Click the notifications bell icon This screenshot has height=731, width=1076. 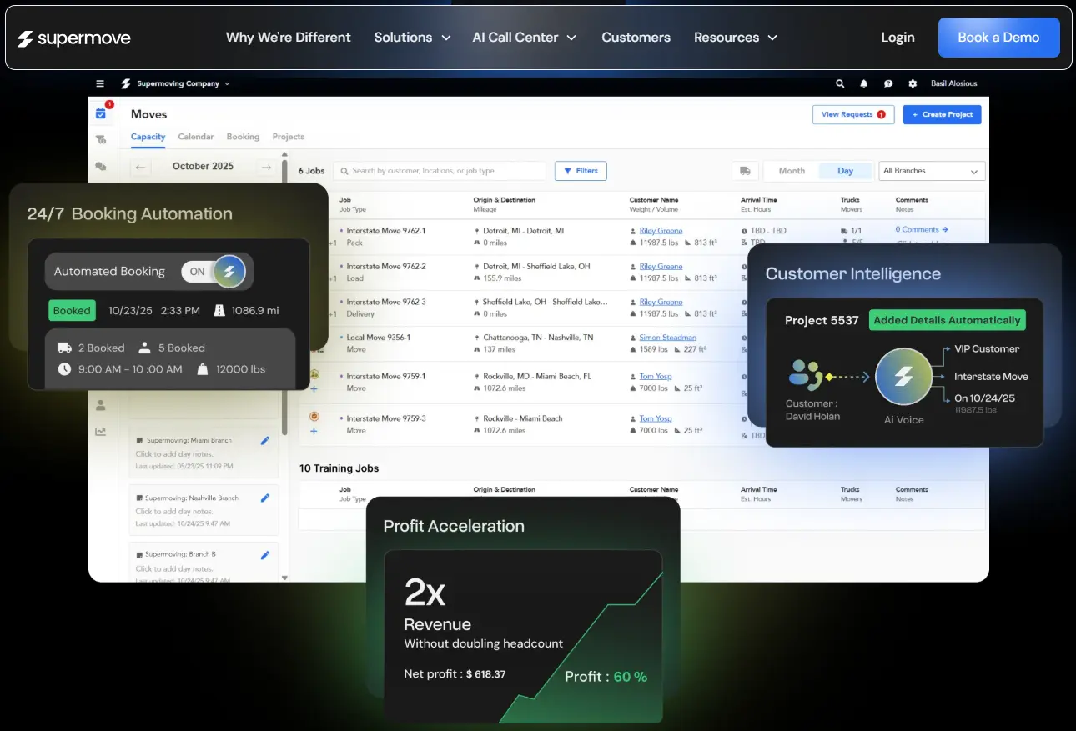[x=864, y=83]
